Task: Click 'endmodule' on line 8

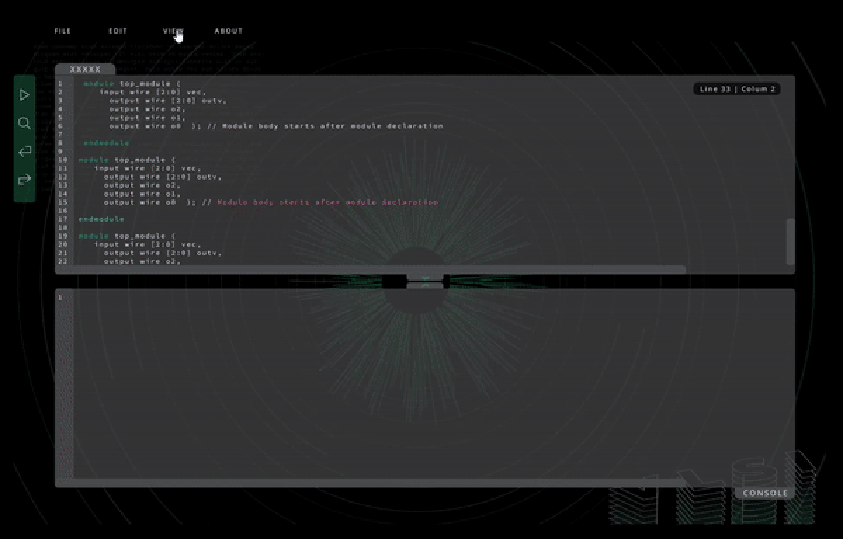Action: tap(107, 143)
